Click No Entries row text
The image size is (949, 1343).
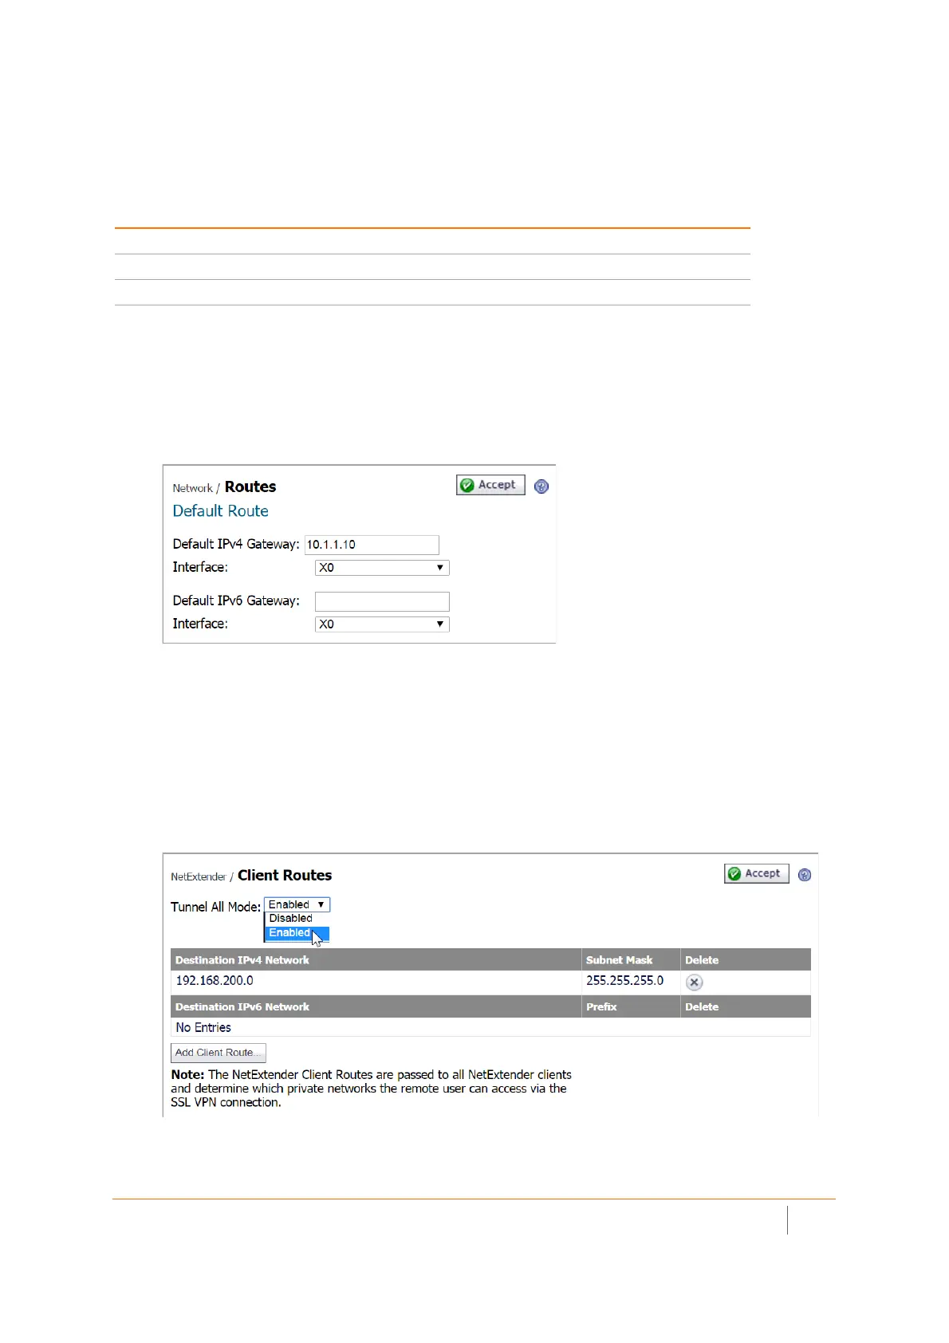203,1028
